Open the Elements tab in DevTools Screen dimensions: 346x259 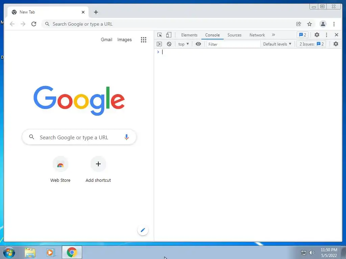point(189,35)
